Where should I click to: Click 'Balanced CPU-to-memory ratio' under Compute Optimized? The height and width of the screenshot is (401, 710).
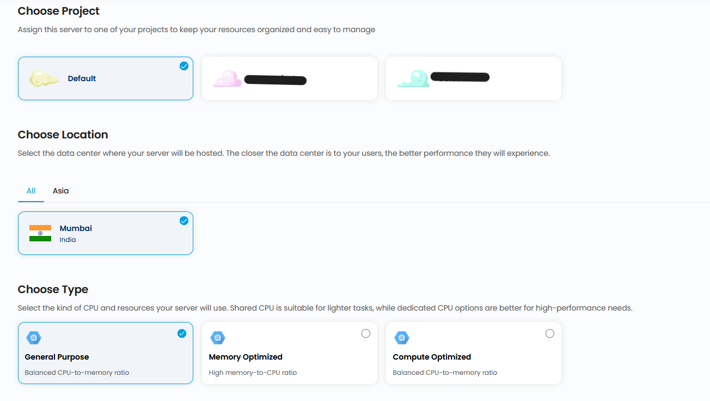(445, 373)
